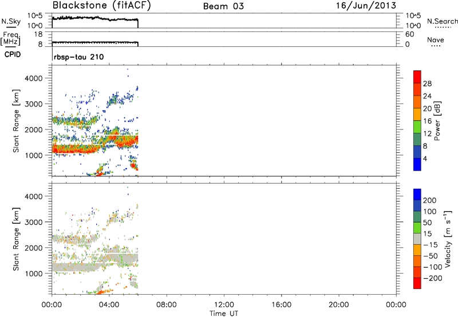Click the '2000' tick on the power panel
This screenshot has width=458, height=317.
[x=34, y=129]
